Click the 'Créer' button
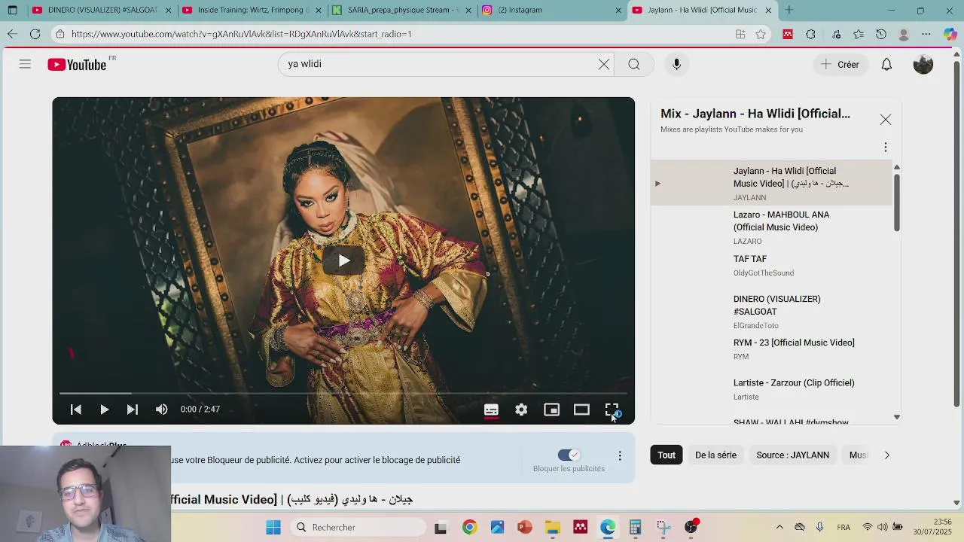964x542 pixels. tap(840, 64)
